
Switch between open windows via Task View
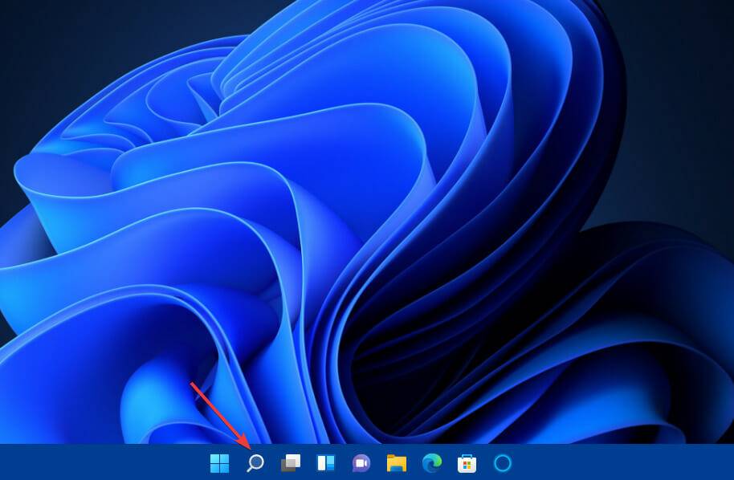(x=289, y=463)
